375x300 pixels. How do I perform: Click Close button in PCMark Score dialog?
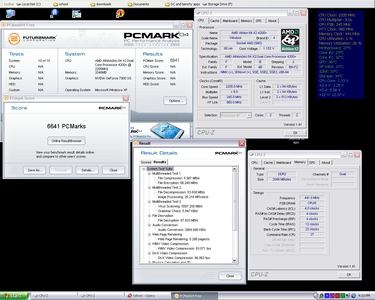click(x=113, y=170)
